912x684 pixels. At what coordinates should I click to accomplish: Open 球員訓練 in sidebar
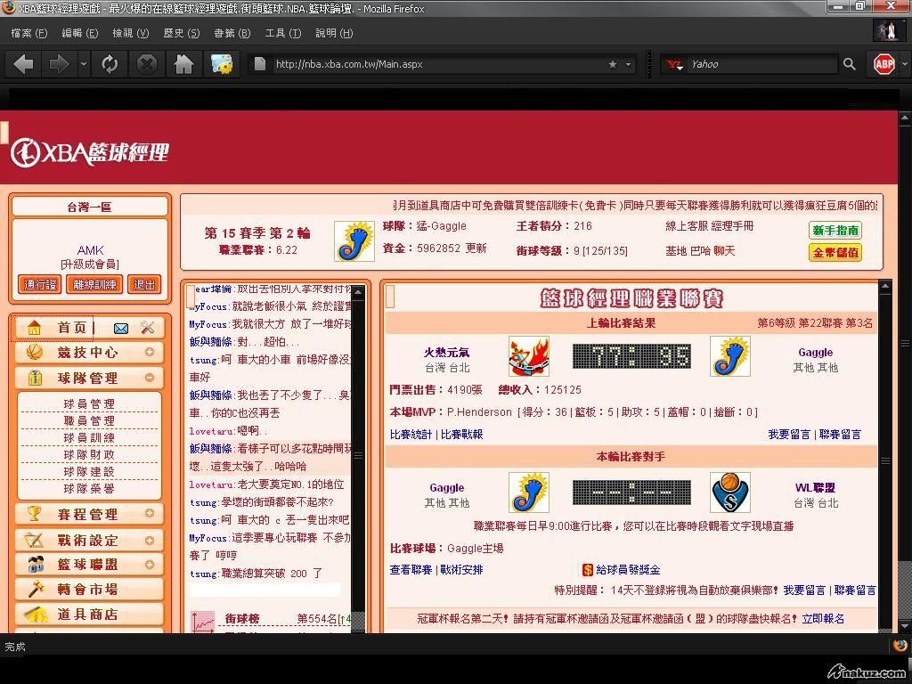click(89, 437)
